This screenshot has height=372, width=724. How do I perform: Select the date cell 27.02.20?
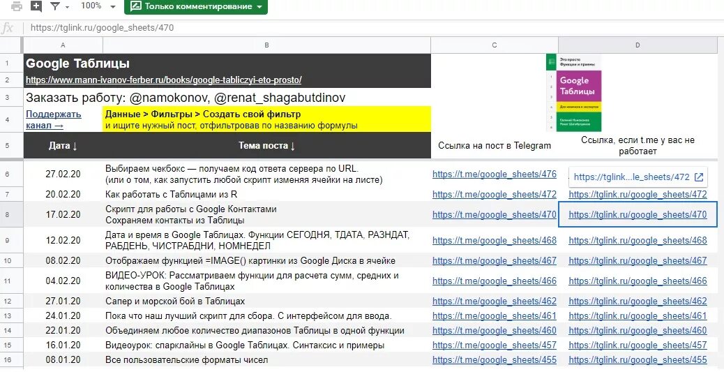63,174
